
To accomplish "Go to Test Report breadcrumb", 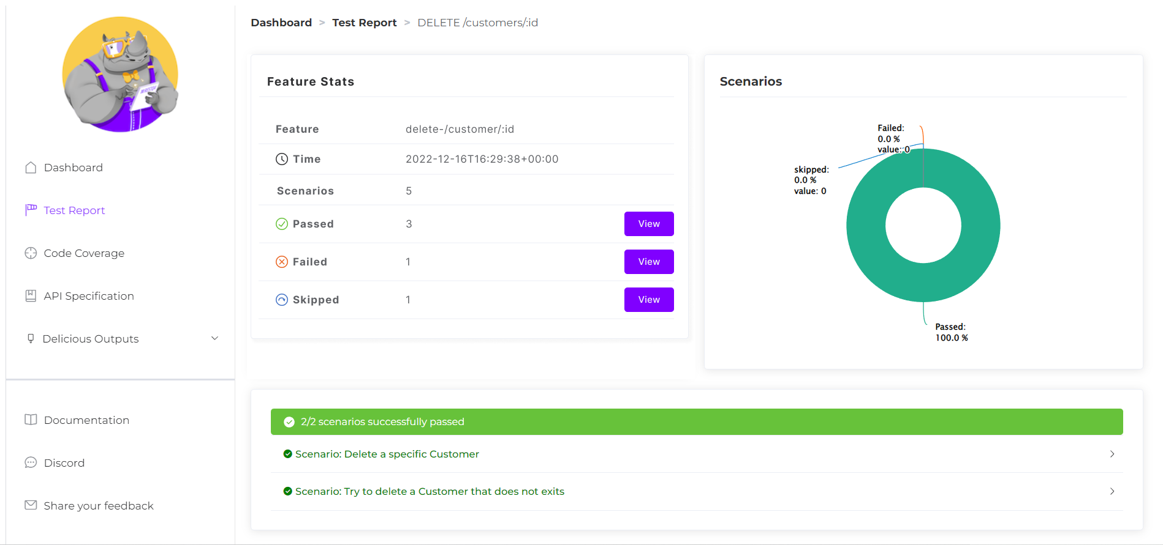I will pos(365,23).
